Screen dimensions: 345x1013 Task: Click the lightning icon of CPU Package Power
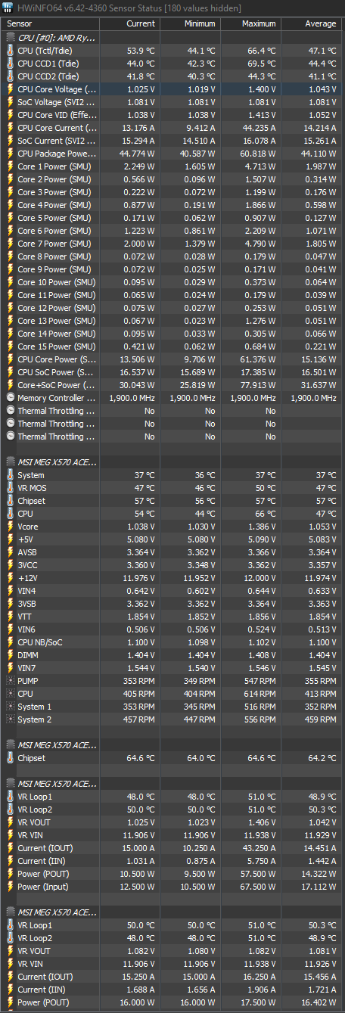pyautogui.click(x=10, y=154)
